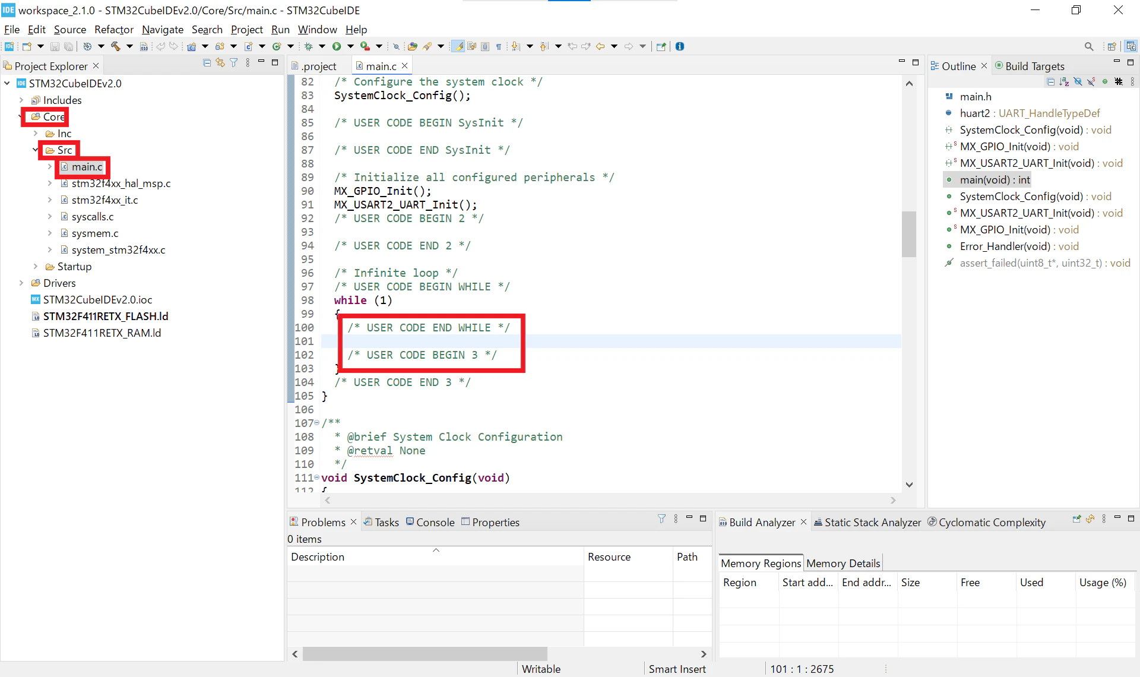The image size is (1140, 677).
Task: Expand the Inc folder in project tree
Action: point(36,133)
